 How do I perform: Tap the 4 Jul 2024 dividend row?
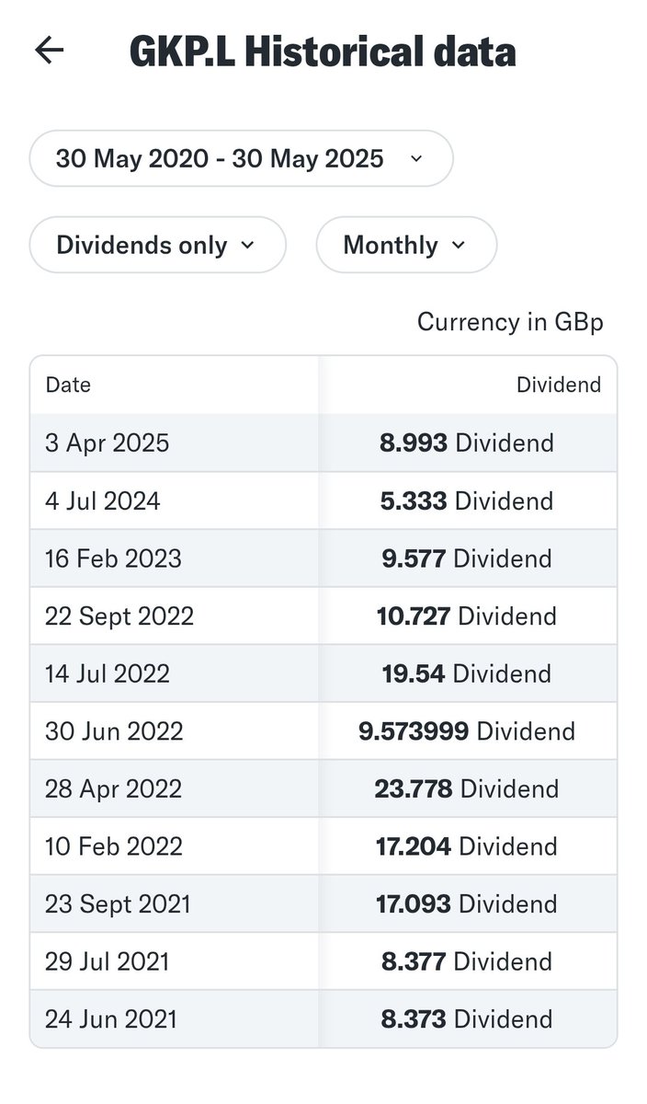pyautogui.click(x=323, y=500)
